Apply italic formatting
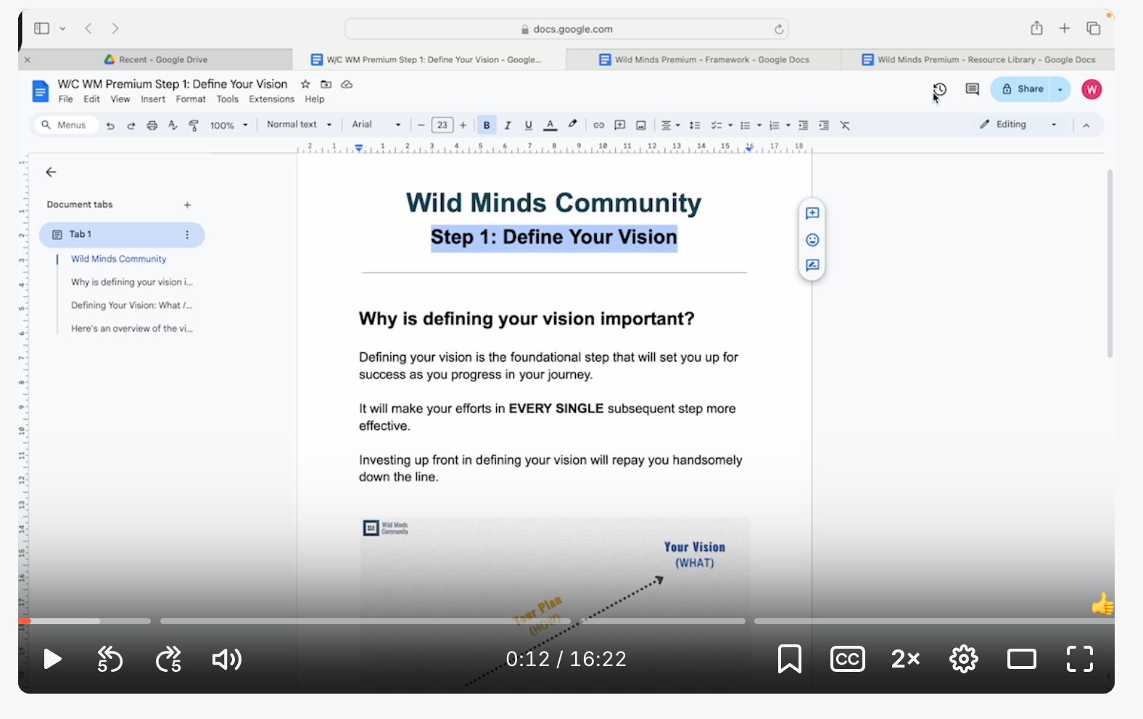 [508, 125]
